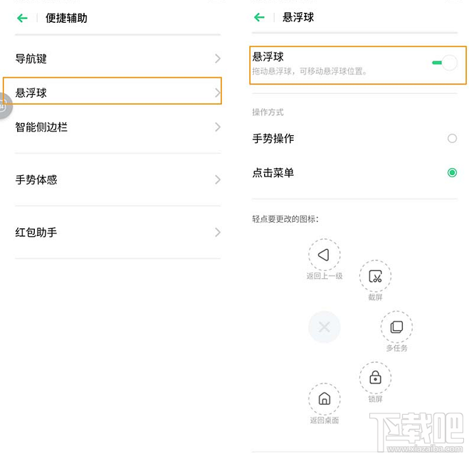Open the 智能侧边栏 menu entry
Viewport: 469px width, 456px height.
pos(118,127)
